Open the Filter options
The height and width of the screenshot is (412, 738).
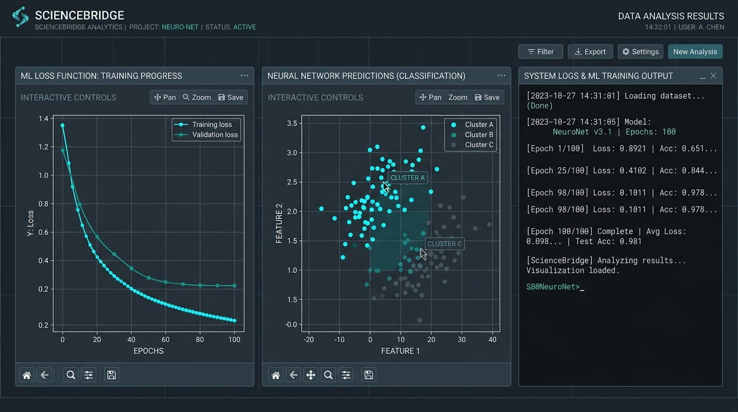coord(540,51)
